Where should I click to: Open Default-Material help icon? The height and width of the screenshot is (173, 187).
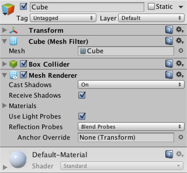coord(169,154)
